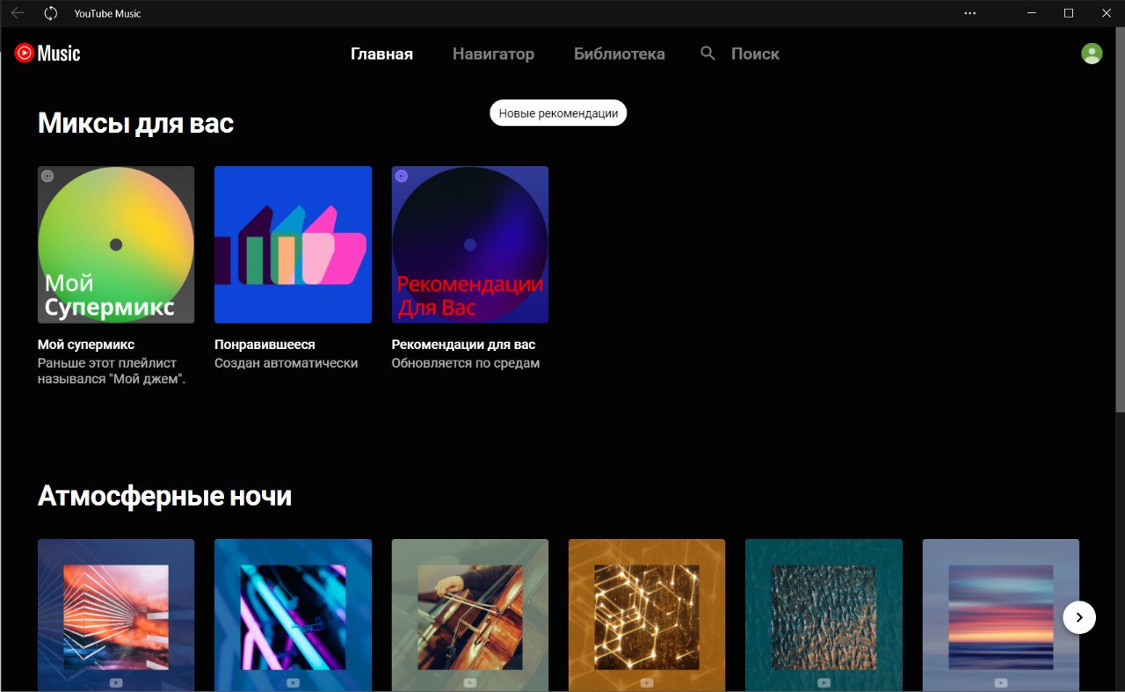Image resolution: width=1125 pixels, height=692 pixels.
Task: Open the green user avatar menu
Action: 1092,54
